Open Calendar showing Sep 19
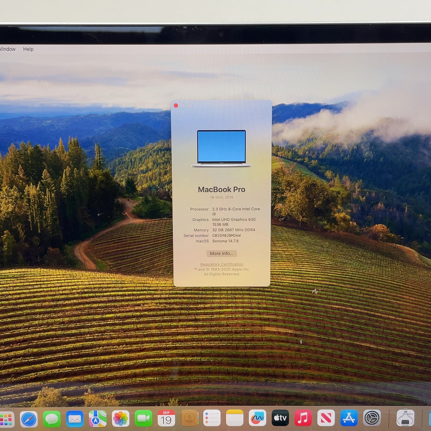 [166, 419]
